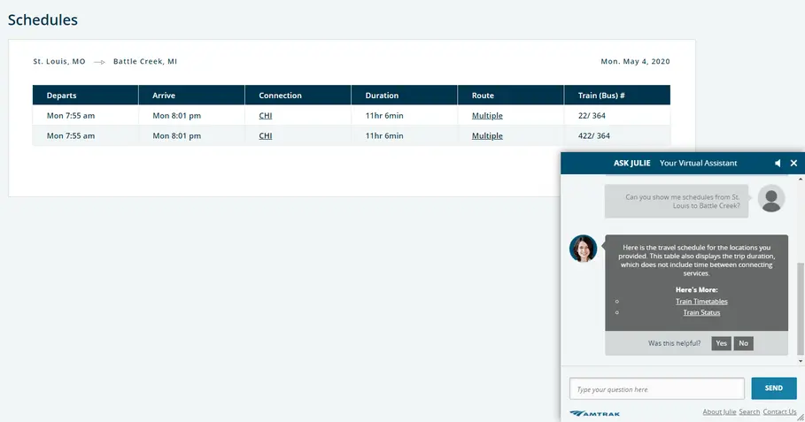Click the 'Type your question here' field
Viewport: 805px width, 422px height.
point(656,388)
